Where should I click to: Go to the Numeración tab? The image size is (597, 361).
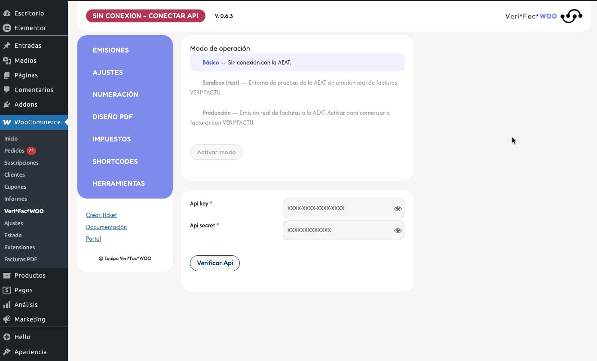(115, 95)
